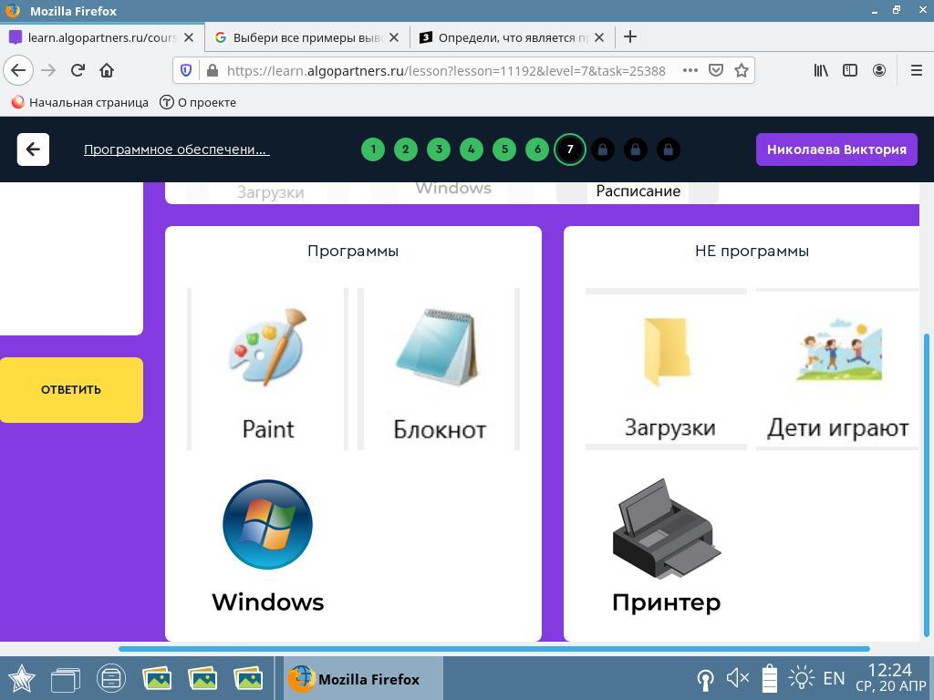Screen dimensions: 934x700
Task: Open the Firefox hamburger menu
Action: [916, 70]
